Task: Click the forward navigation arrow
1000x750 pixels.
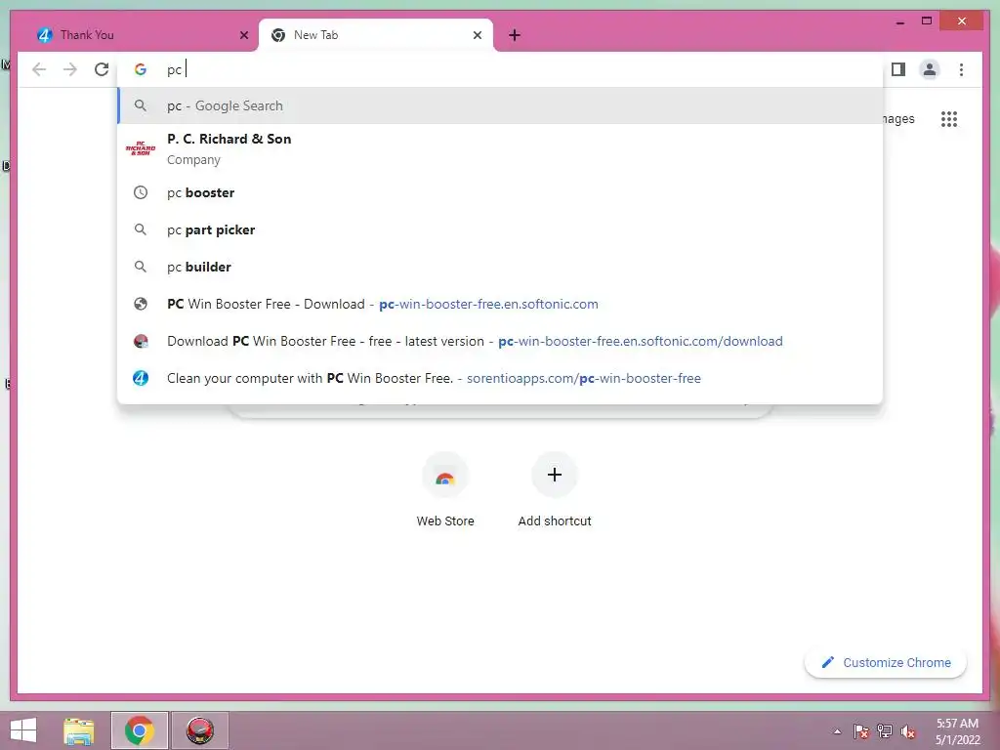Action: 70,69
